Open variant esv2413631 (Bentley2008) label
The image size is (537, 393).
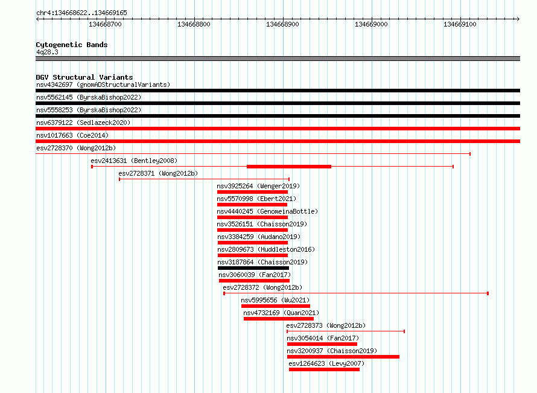(134, 161)
